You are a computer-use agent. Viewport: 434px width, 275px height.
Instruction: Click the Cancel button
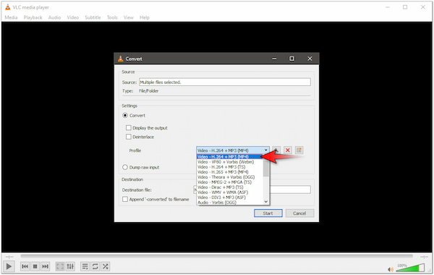point(299,213)
